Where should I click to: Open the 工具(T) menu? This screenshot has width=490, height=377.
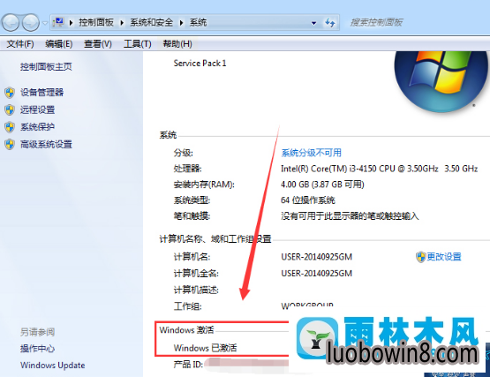point(137,44)
